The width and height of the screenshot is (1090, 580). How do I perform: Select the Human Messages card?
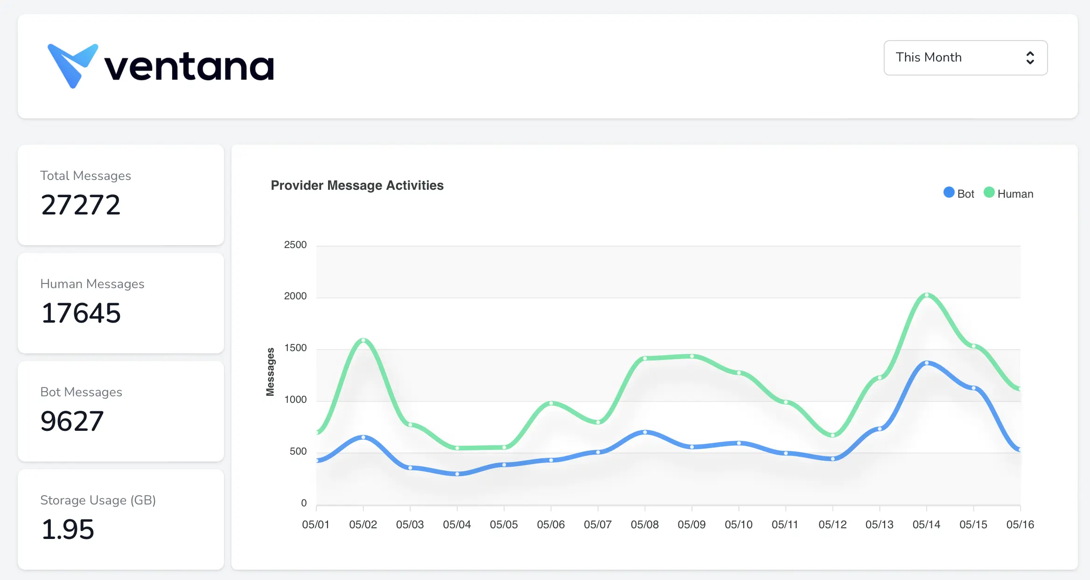tap(121, 303)
